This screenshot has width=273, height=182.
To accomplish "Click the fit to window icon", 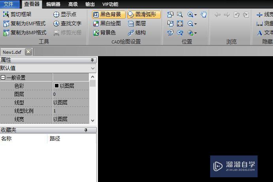I will pyautogui.click(x=180, y=23).
